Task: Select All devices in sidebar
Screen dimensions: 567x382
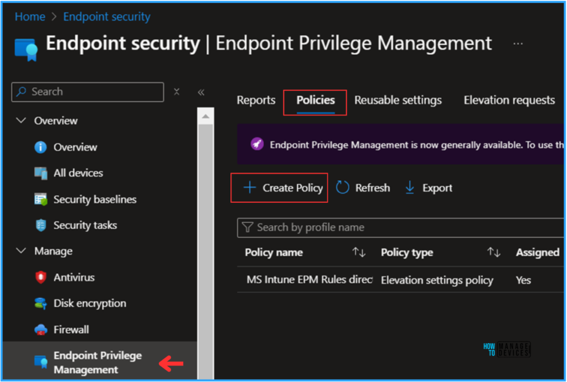Action: click(x=78, y=173)
